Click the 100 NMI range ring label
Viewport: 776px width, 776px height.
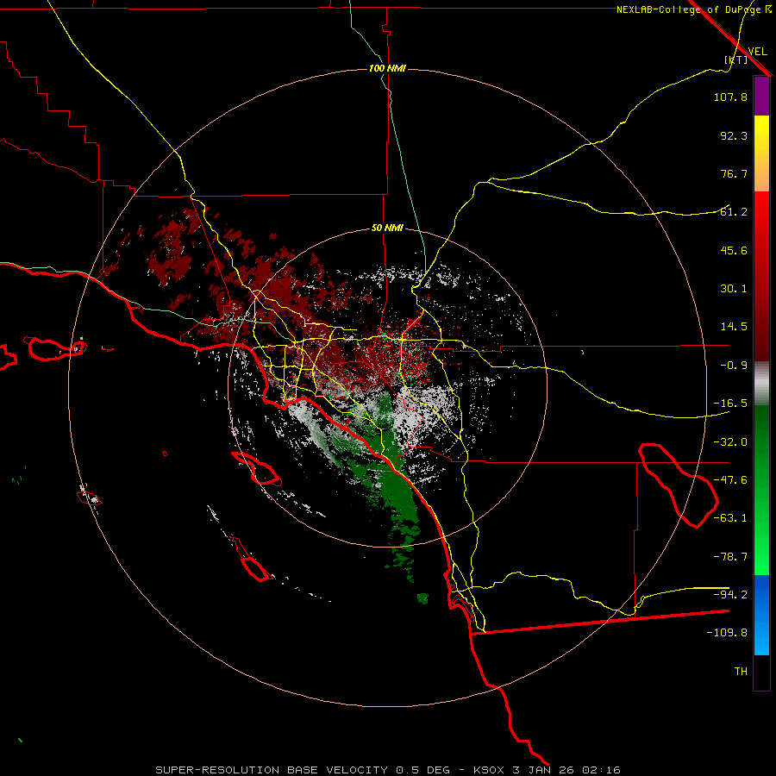click(x=387, y=68)
